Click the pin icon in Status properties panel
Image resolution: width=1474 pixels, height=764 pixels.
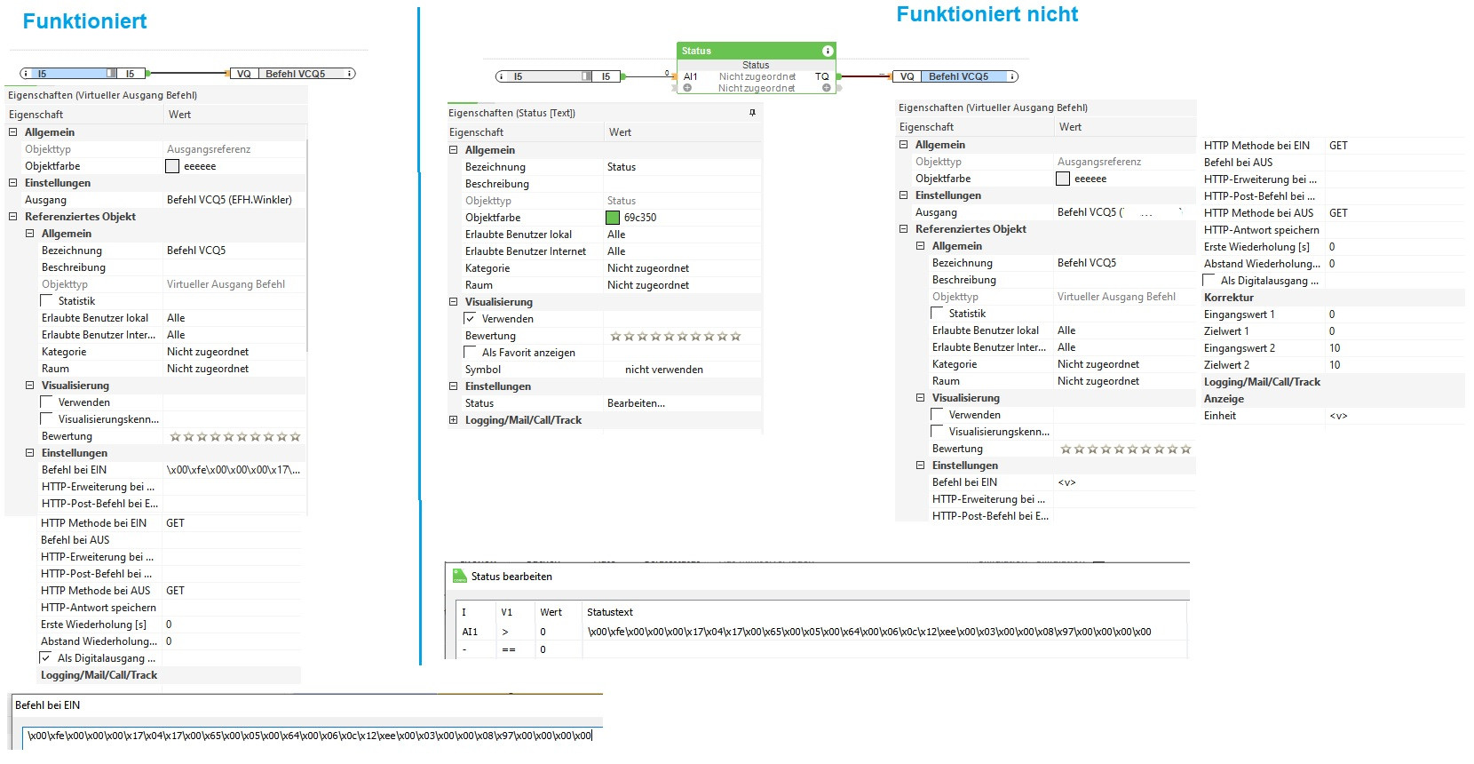tap(752, 113)
